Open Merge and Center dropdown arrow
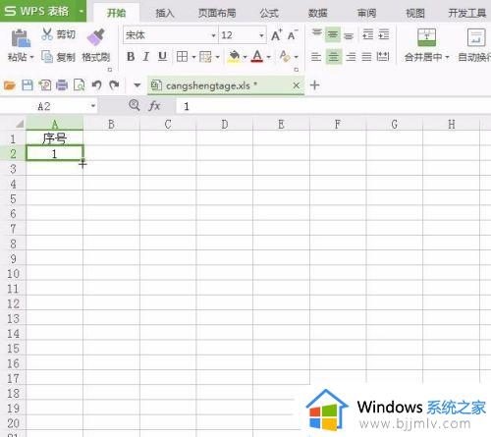491x437 pixels. click(x=447, y=57)
